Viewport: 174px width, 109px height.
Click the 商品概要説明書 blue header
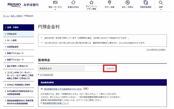click(x=102, y=83)
